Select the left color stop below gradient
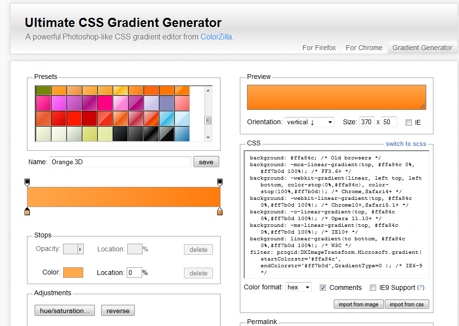The height and width of the screenshot is (326, 459). [x=27, y=211]
